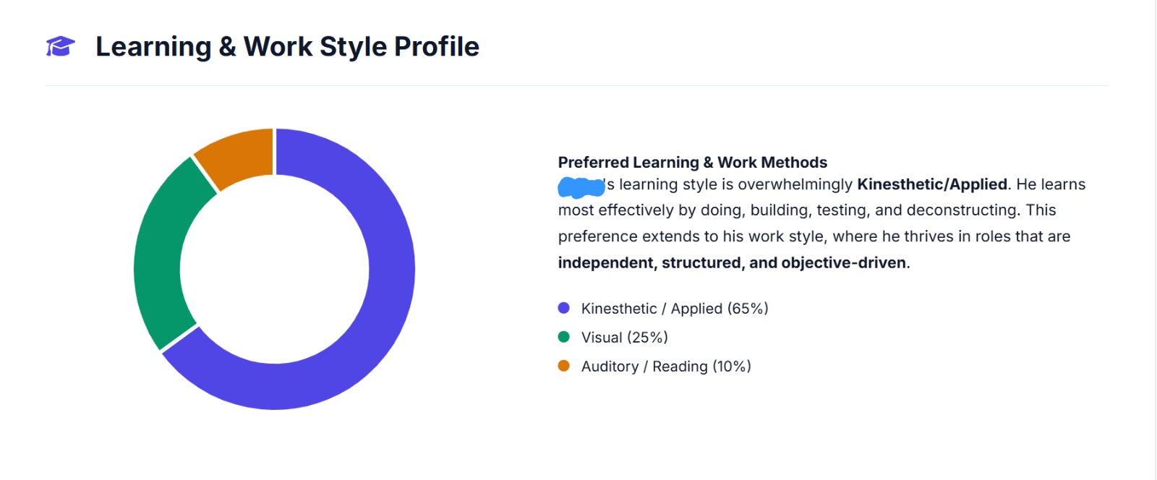
Task: Click the Learning & Work Style Profile heading
Action: click(288, 46)
